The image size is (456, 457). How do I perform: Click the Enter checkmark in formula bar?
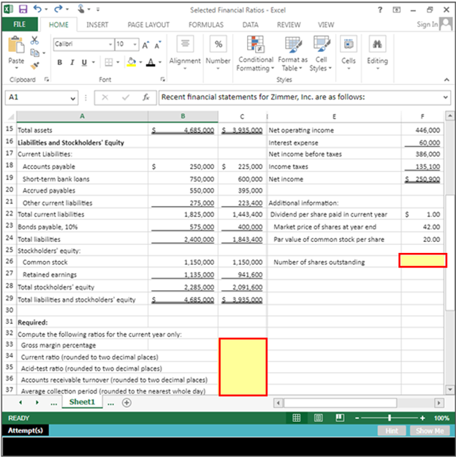coord(126,97)
